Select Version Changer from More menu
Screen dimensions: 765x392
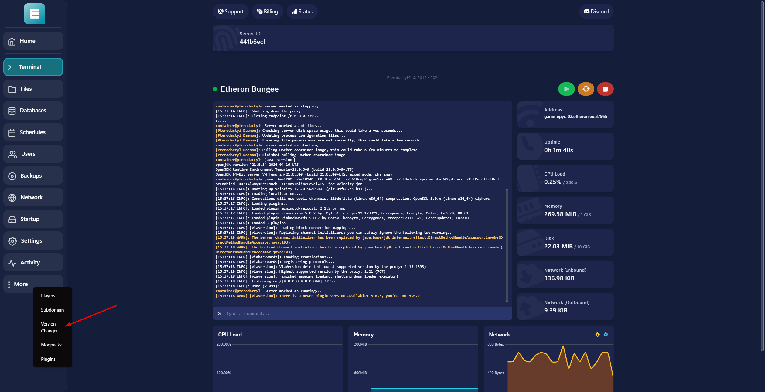50,327
